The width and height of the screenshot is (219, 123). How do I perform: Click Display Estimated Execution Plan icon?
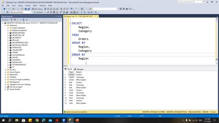(x=51, y=12)
